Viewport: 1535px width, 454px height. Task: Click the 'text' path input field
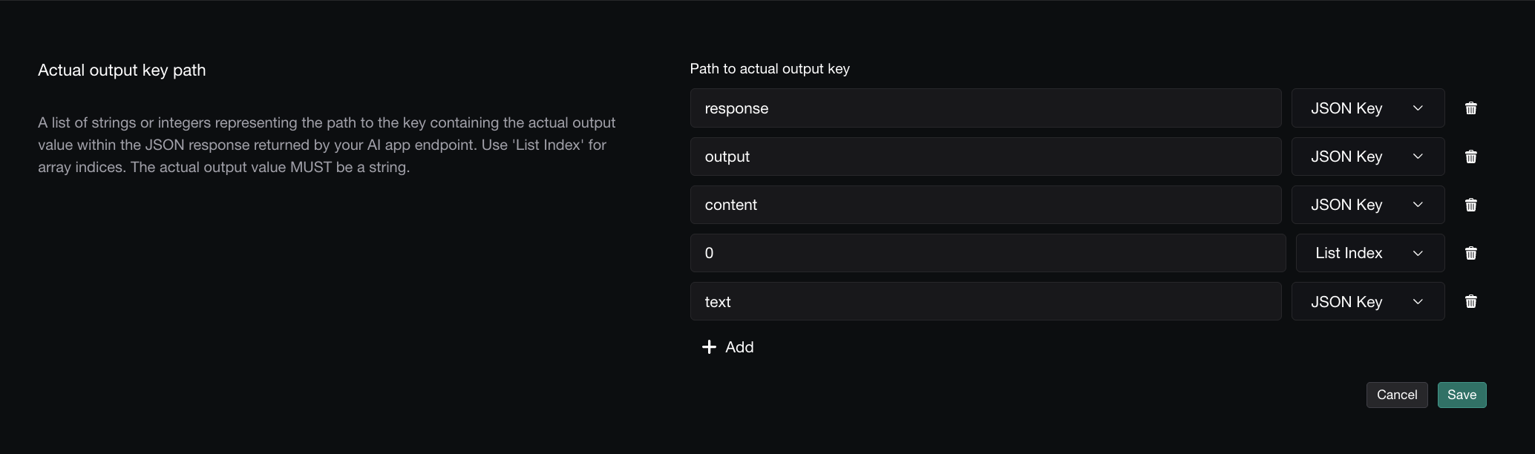985,301
